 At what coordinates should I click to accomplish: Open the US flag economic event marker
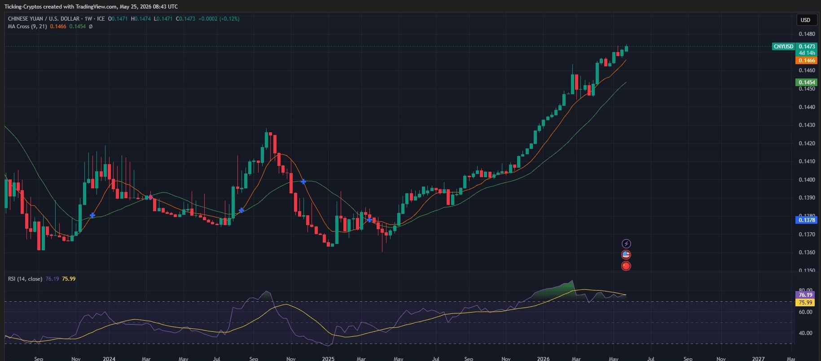point(626,255)
